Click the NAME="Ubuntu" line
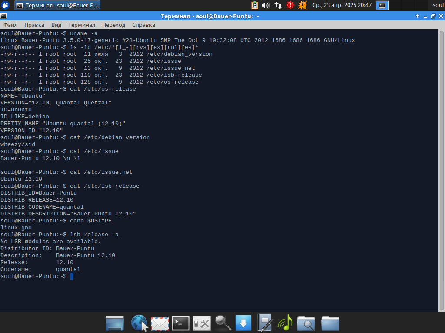The image size is (445, 333). (23, 96)
